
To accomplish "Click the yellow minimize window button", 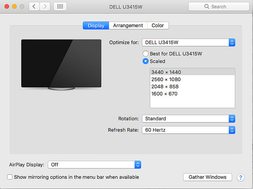I will point(14,7).
